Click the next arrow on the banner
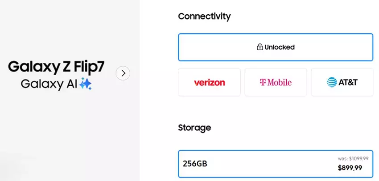This screenshot has width=379, height=181. tap(123, 73)
